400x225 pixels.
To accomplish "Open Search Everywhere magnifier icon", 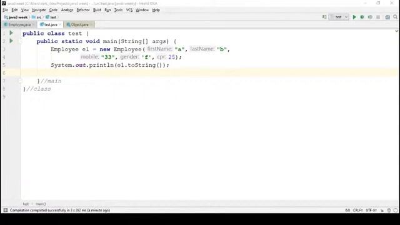I will pos(395,17).
